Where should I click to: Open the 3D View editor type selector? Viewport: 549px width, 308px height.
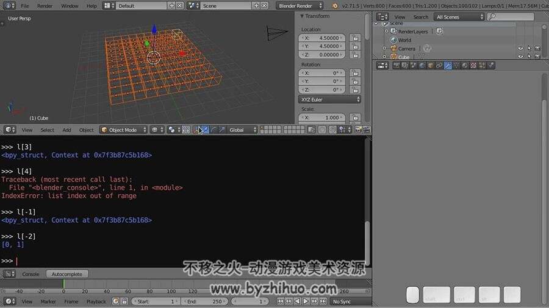point(10,130)
